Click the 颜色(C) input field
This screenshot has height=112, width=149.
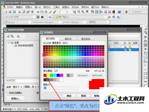pos(61,88)
